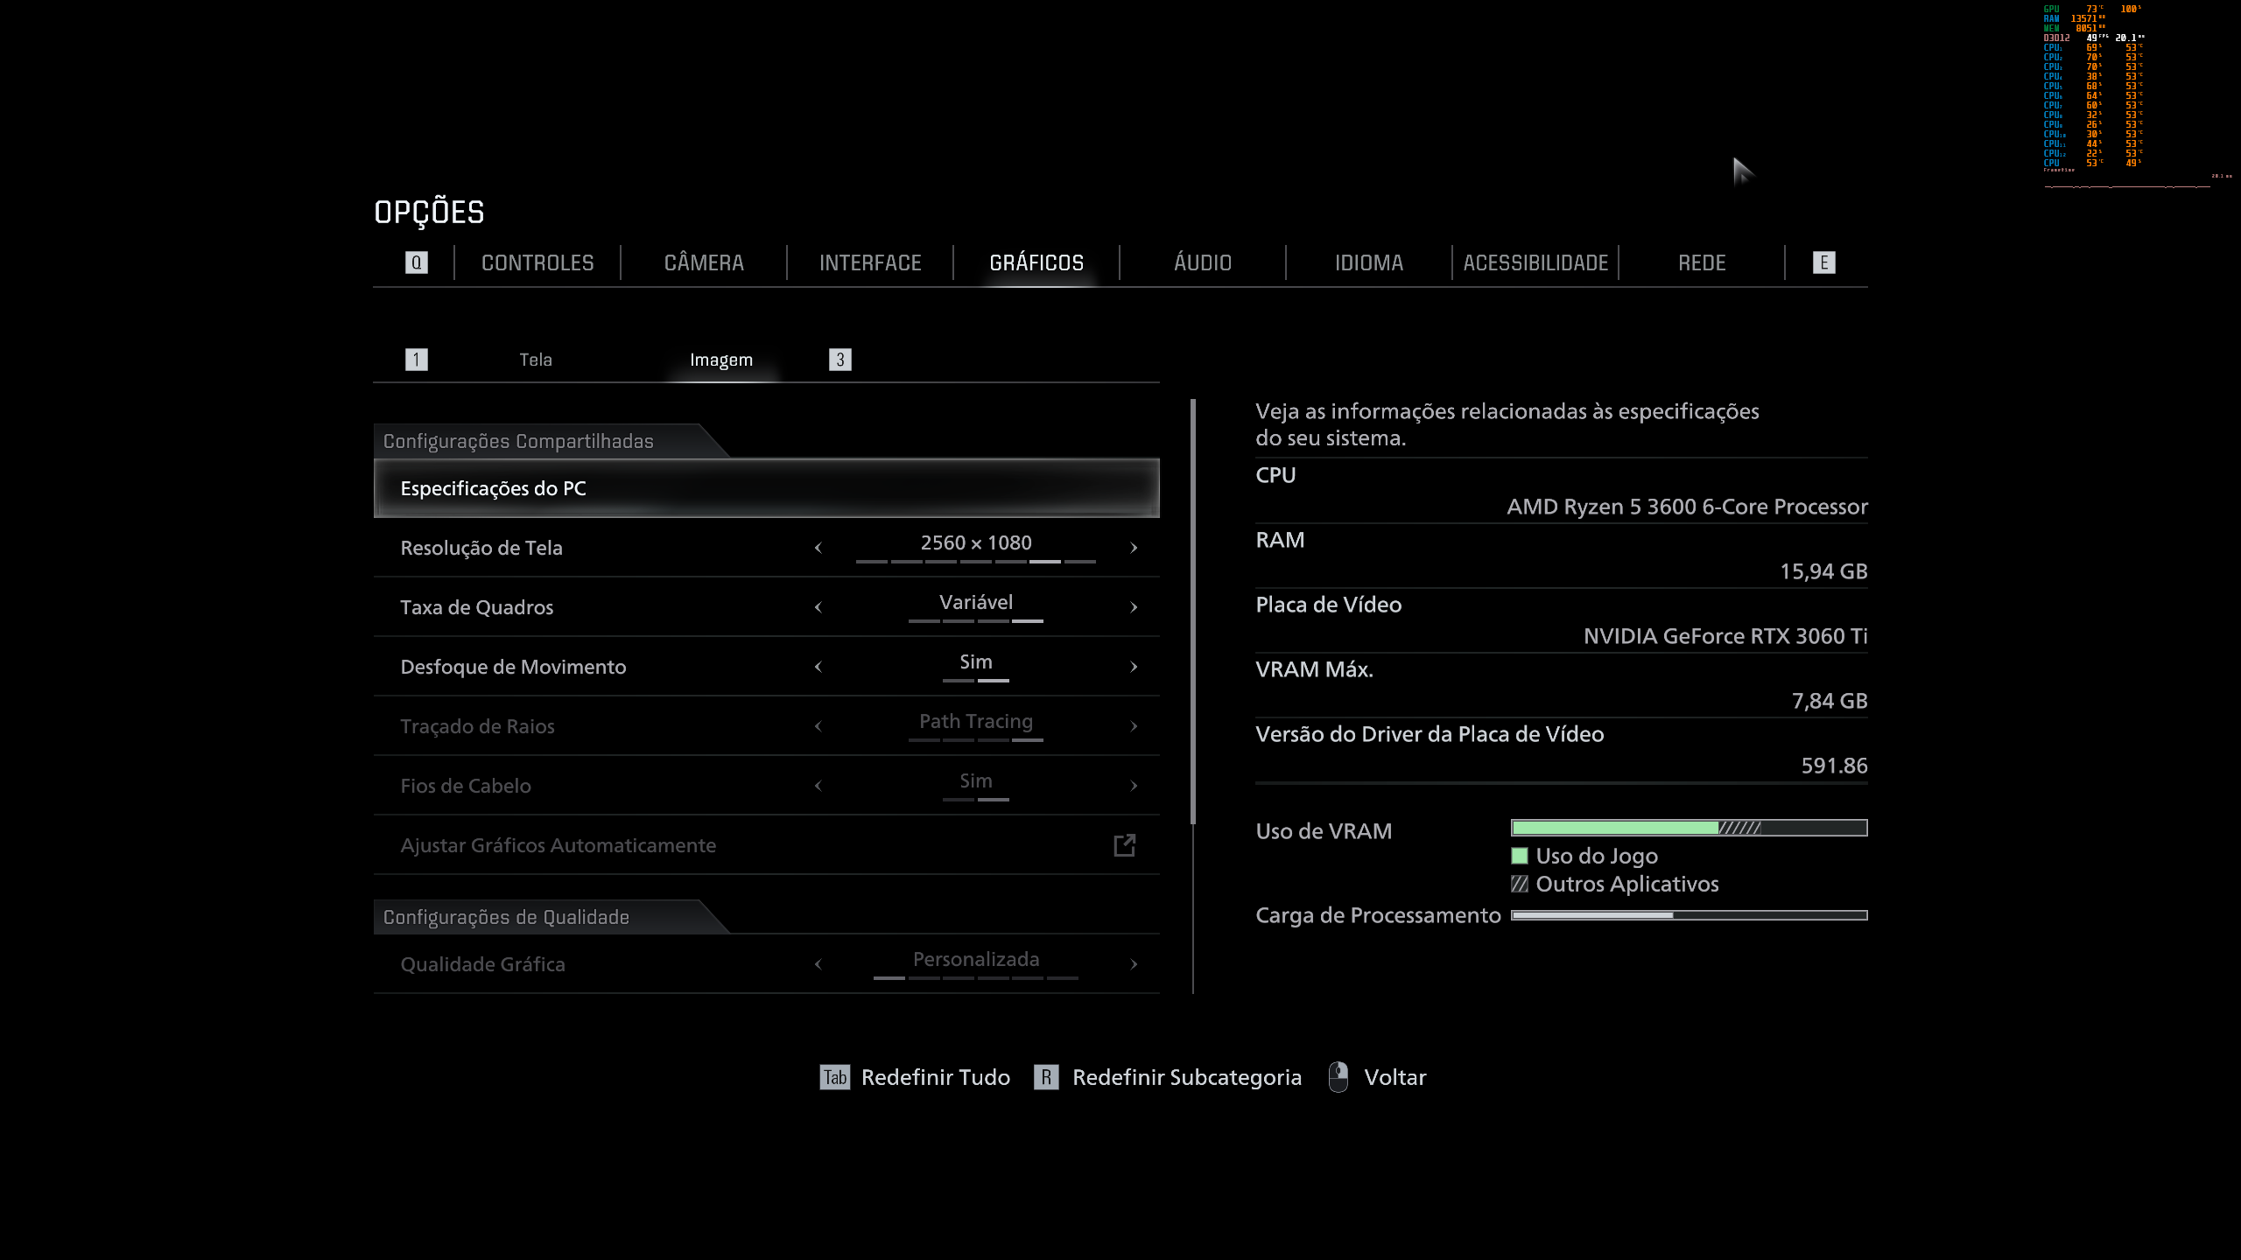Click Redefinir Subcategoria label
The image size is (2241, 1260).
click(1186, 1077)
